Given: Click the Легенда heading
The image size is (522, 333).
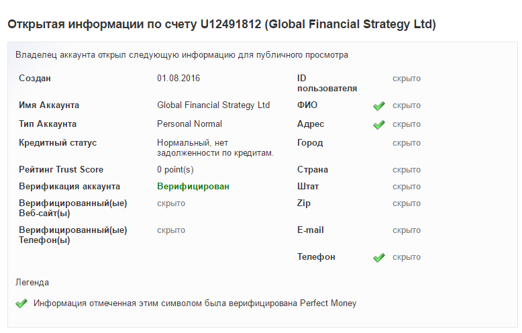Looking at the screenshot, I should tap(32, 283).
